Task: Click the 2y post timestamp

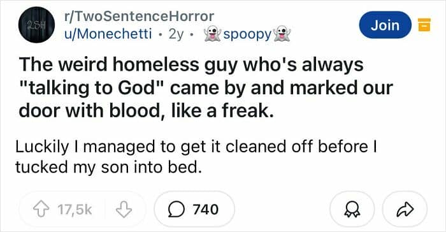Action: [176, 34]
